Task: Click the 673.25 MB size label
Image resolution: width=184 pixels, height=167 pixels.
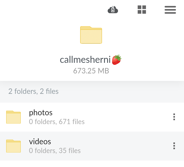Action: point(91,71)
